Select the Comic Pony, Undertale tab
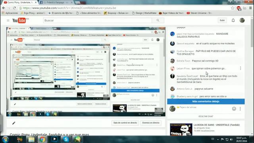This screenshot has height=143, width=254. coord(19,2)
